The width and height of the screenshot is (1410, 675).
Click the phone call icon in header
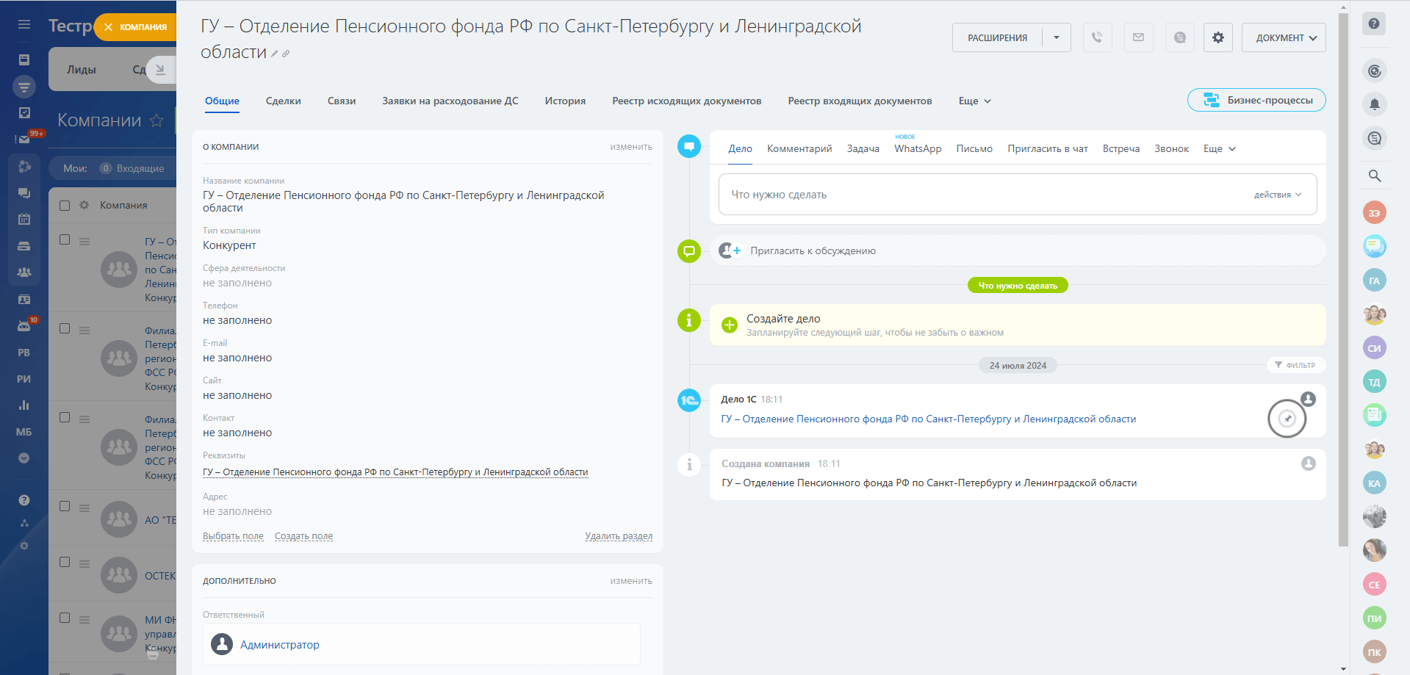pyautogui.click(x=1096, y=37)
